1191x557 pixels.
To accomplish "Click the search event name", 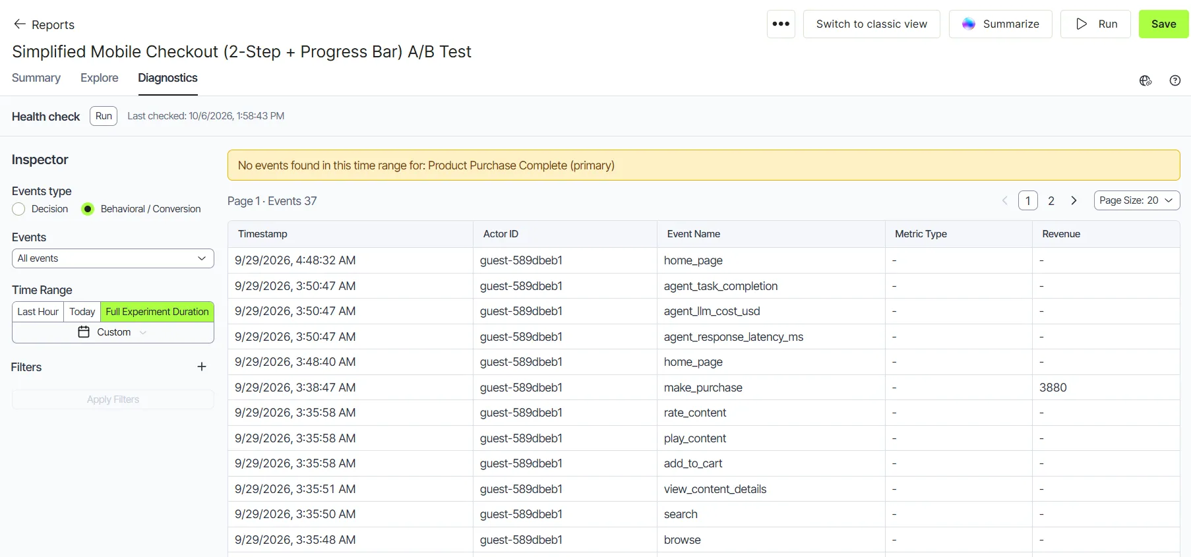I will point(681,514).
